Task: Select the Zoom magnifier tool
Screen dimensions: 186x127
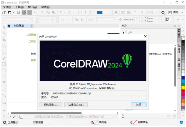Action: click(4, 46)
